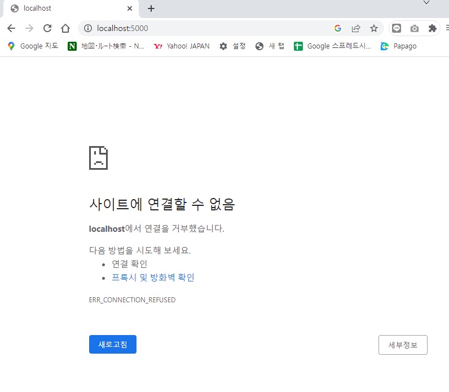Open the Papago bookmark
Image resolution: width=449 pixels, height=392 pixels.
pyautogui.click(x=398, y=46)
